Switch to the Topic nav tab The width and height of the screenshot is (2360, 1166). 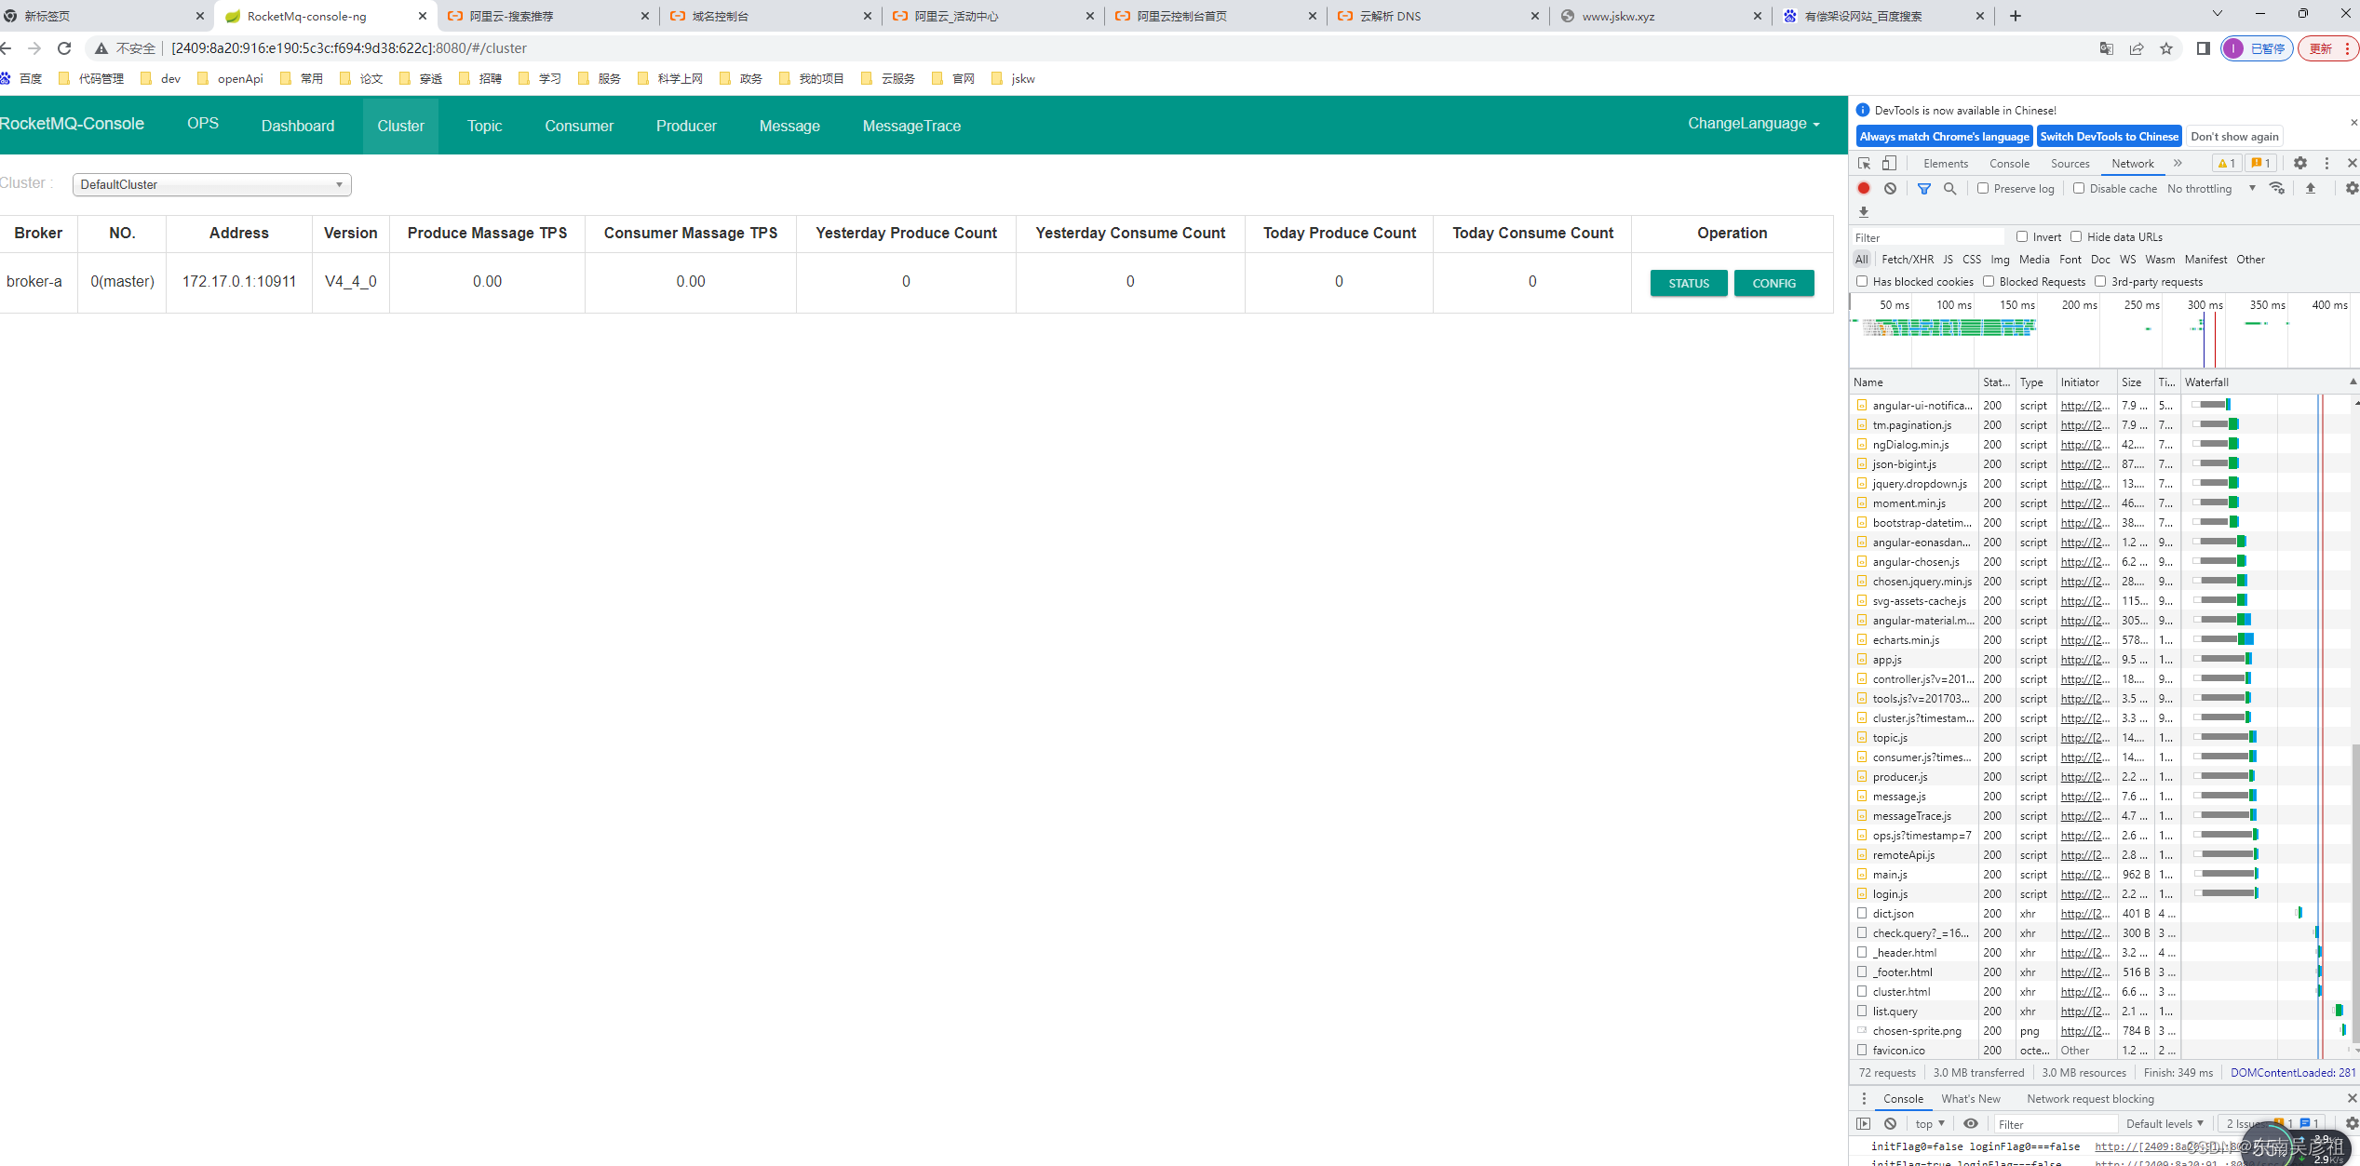484,126
